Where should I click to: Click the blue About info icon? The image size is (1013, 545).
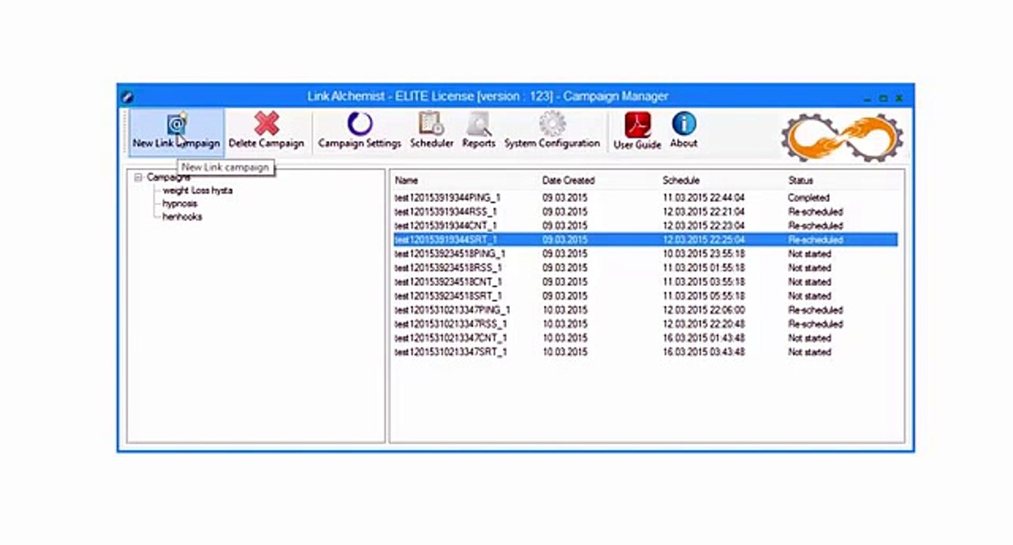click(684, 124)
